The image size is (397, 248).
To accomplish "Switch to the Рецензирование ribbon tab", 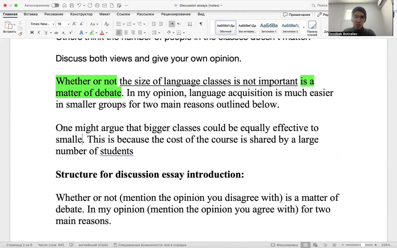I will (x=176, y=14).
